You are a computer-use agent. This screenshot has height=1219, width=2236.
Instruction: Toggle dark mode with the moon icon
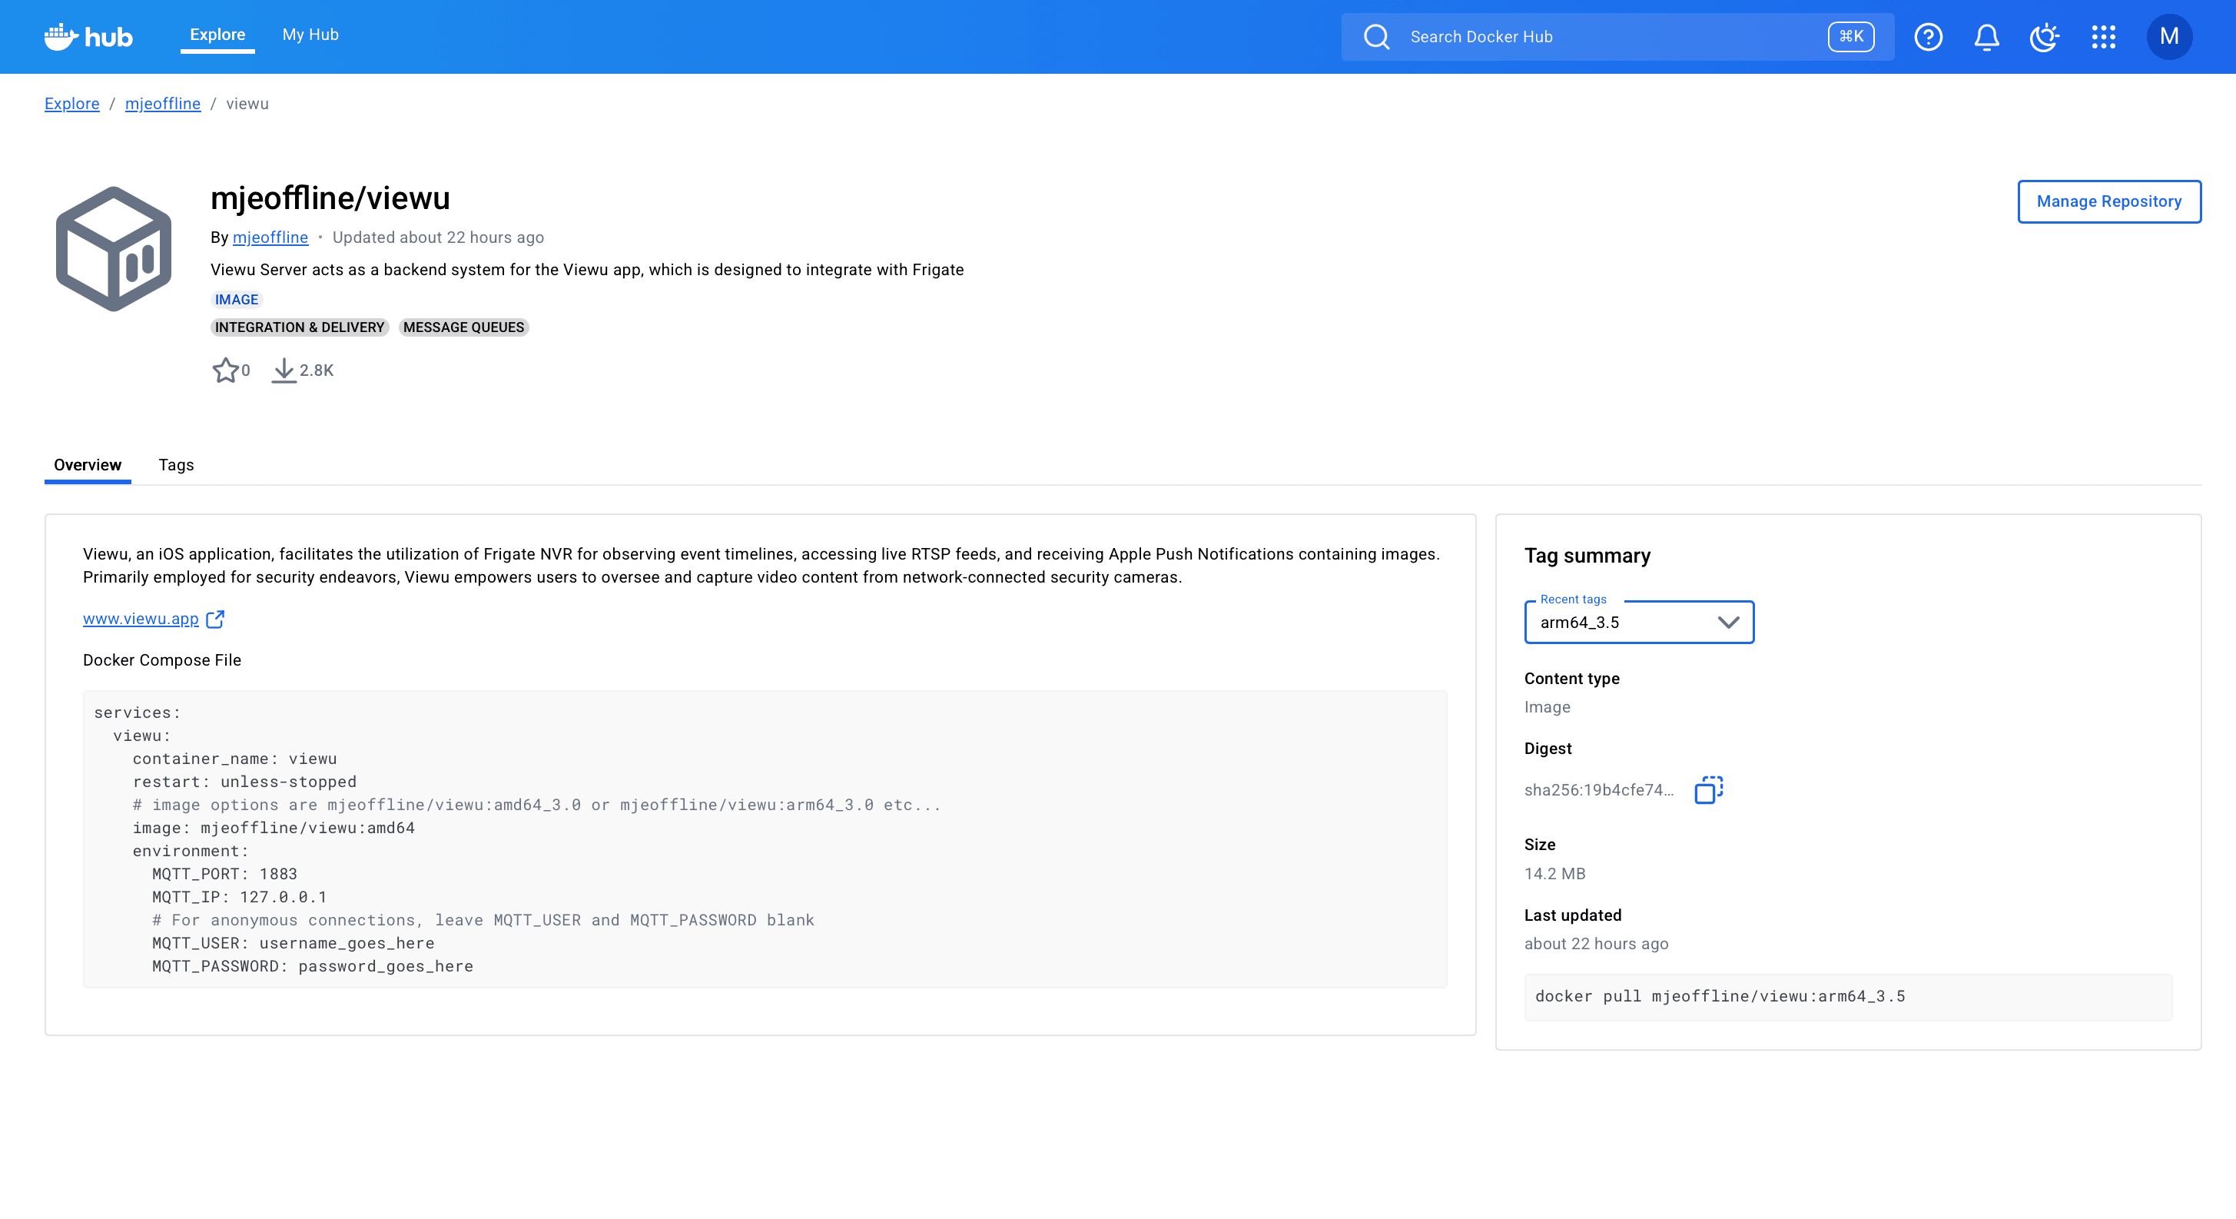pos(2044,36)
